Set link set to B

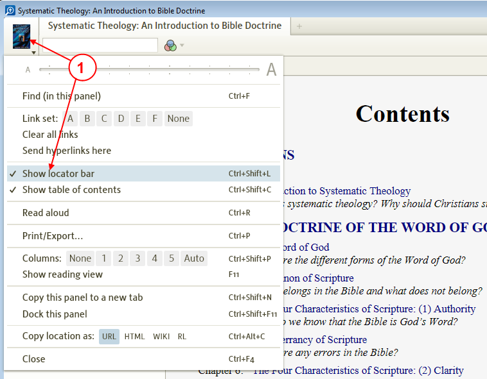pyautogui.click(x=87, y=119)
